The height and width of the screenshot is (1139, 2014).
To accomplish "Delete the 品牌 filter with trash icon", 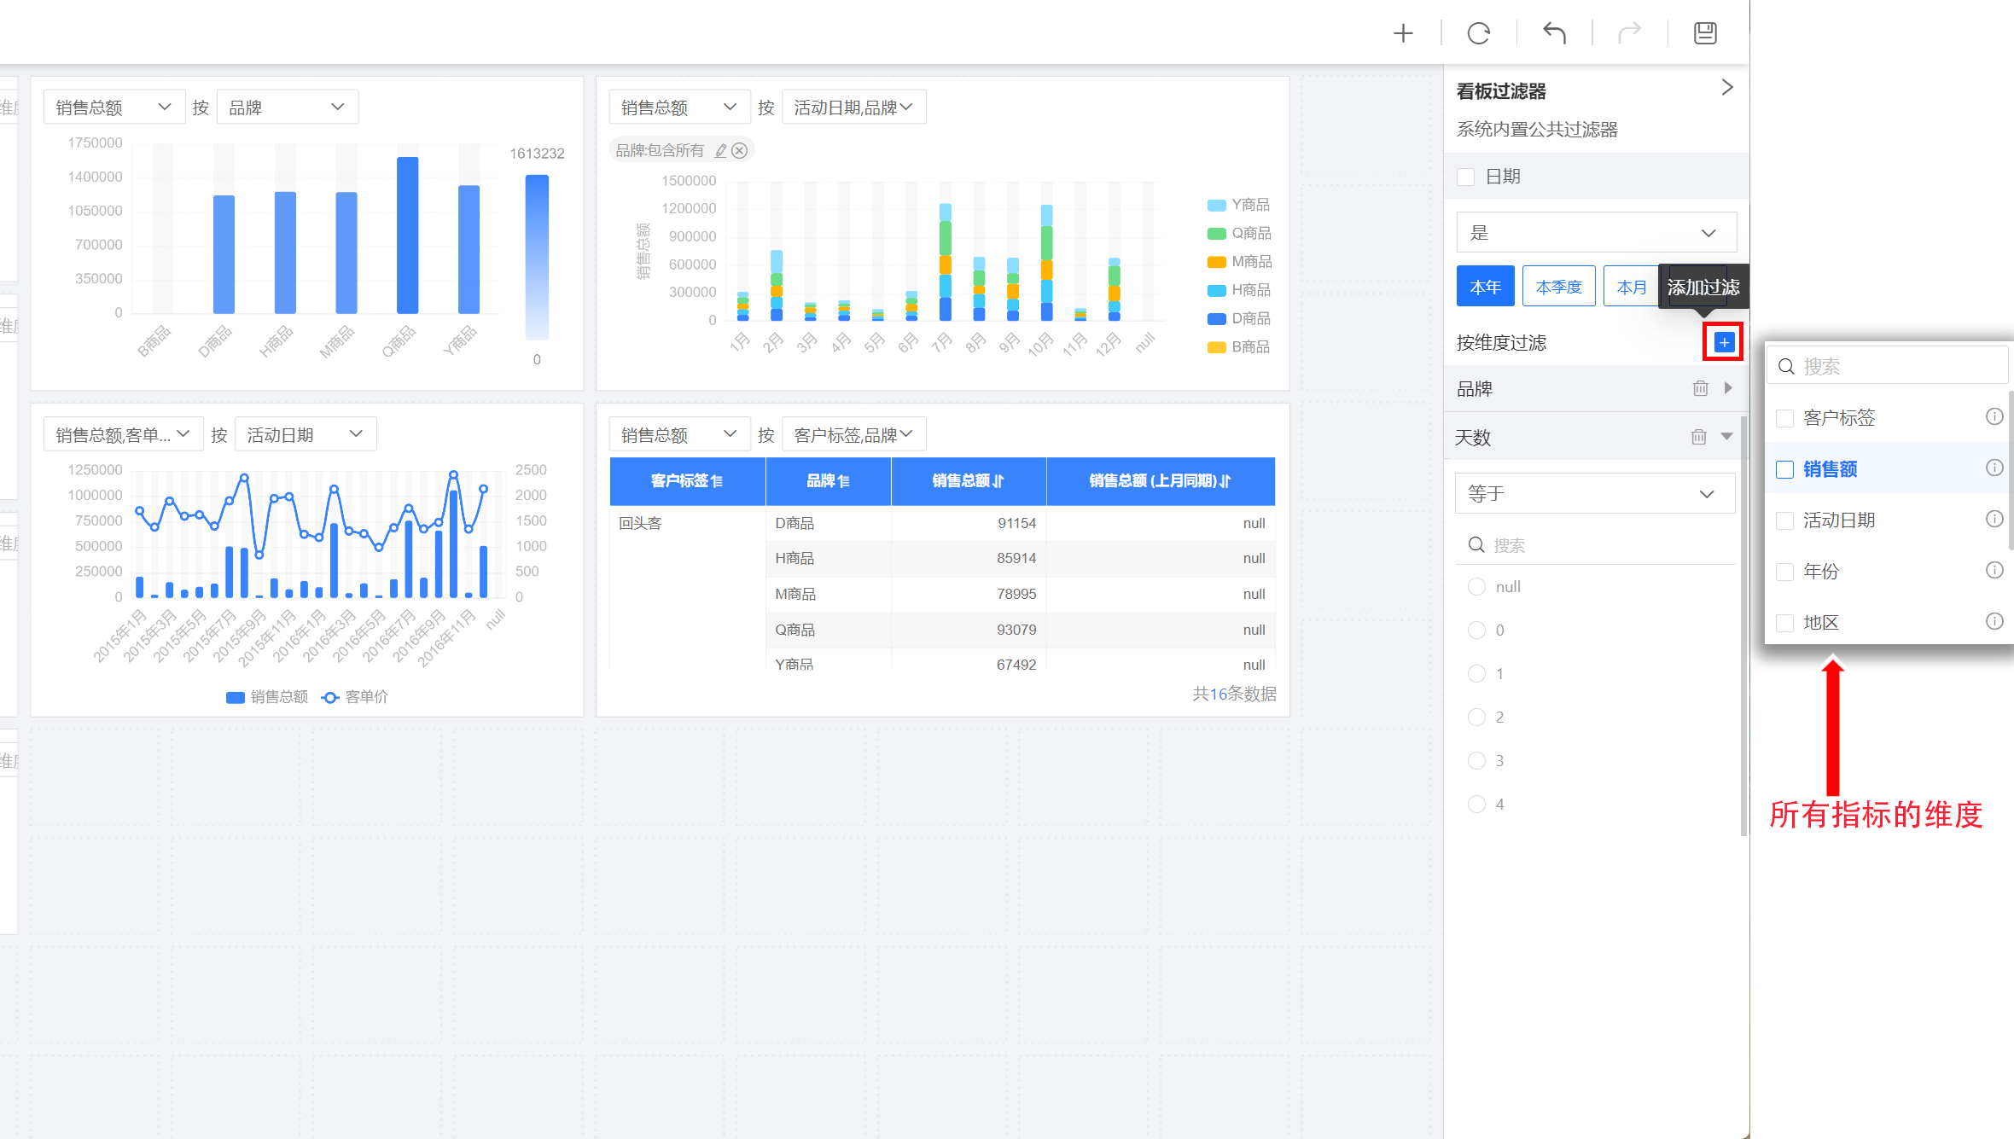I will [x=1700, y=388].
